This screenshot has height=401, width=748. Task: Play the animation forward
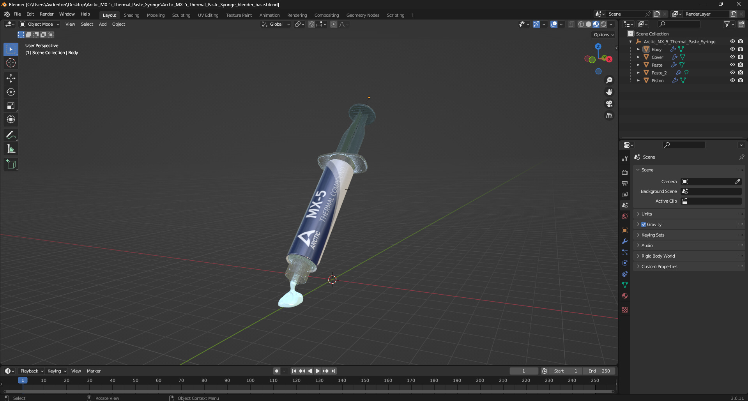[x=317, y=371]
